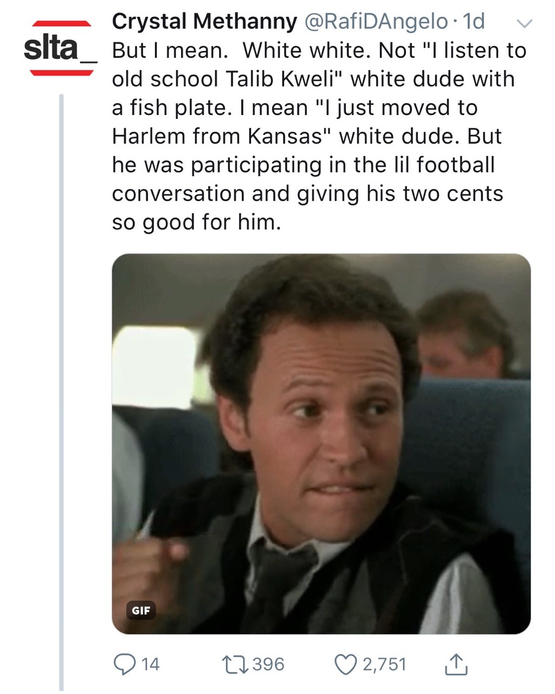
Task: Click the retweet count 396
Action: [x=268, y=664]
